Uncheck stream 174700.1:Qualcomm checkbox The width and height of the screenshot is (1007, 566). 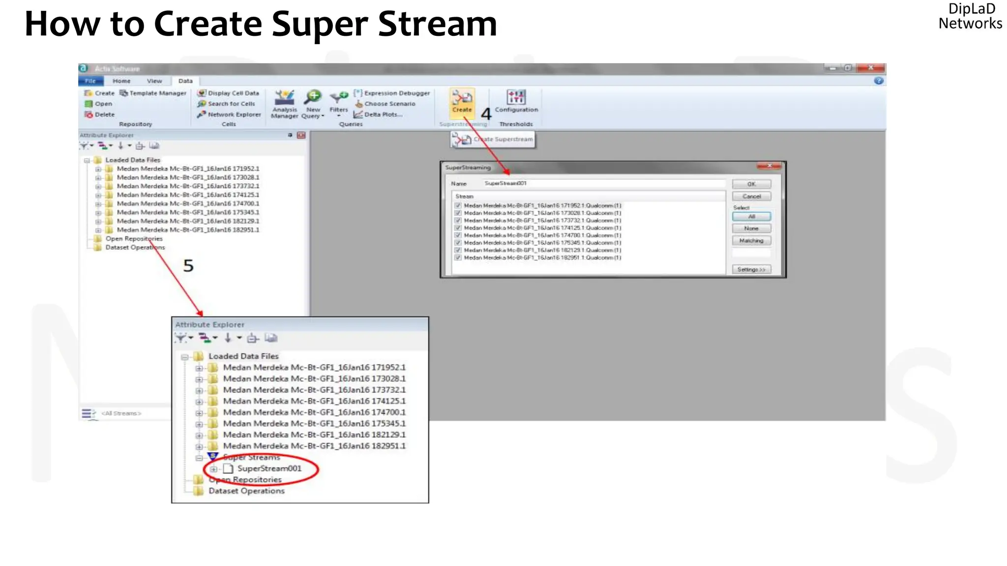coord(458,235)
